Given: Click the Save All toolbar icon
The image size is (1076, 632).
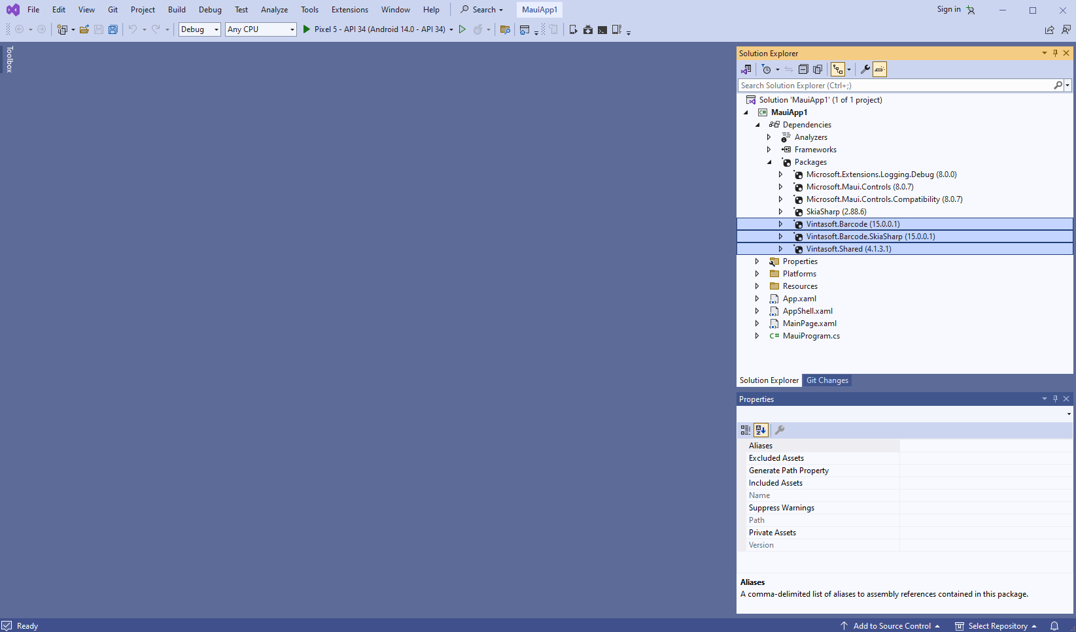Looking at the screenshot, I should pos(113,29).
